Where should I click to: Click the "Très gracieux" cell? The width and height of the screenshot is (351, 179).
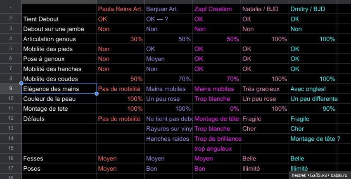[264, 88]
